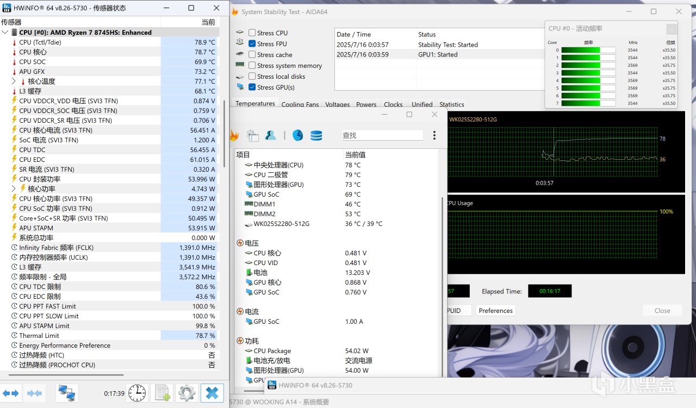Screen dimensions: 696x408
Task: Collapse the AMD Ryzen 7 8745HS tree node
Action: click(5, 33)
